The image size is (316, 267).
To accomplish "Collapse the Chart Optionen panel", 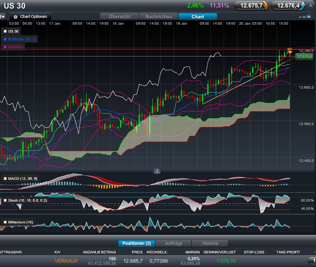I will point(32,16).
